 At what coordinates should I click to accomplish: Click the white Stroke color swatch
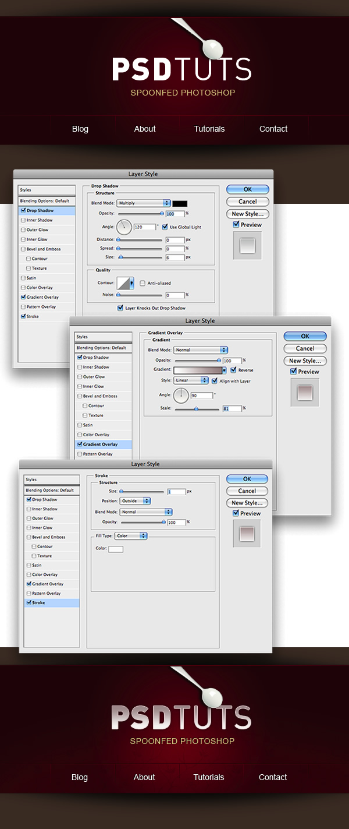(x=116, y=549)
